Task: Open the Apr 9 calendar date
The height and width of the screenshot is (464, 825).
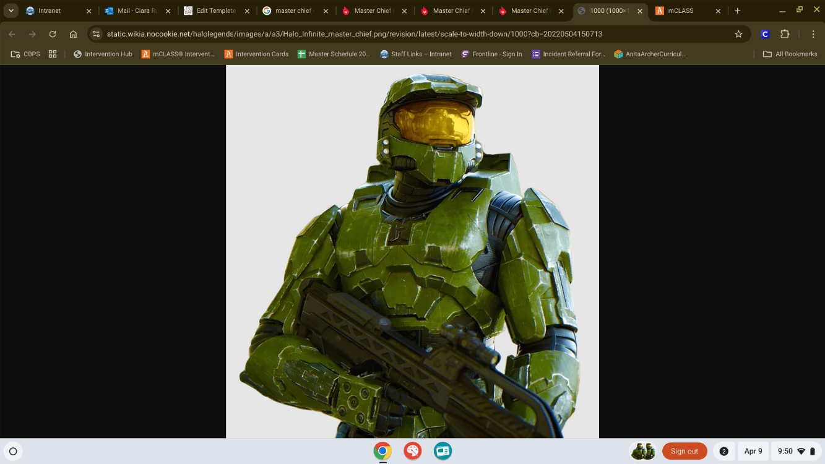Action: point(753,451)
